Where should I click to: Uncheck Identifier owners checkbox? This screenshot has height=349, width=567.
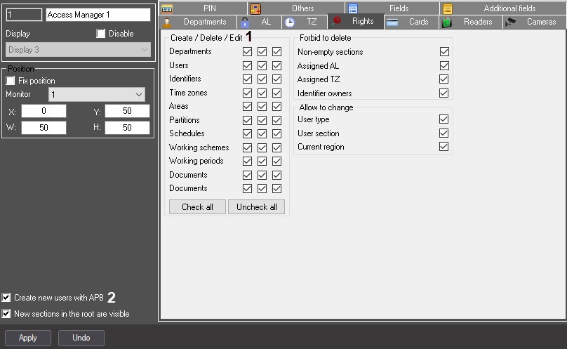(444, 93)
